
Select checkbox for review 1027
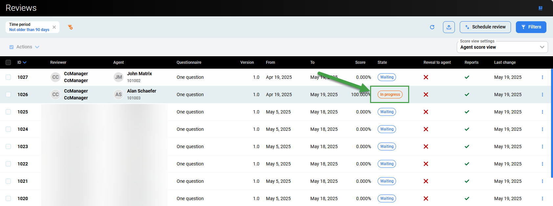pos(8,77)
